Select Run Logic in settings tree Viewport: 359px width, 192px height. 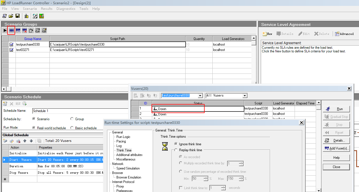click(123, 137)
